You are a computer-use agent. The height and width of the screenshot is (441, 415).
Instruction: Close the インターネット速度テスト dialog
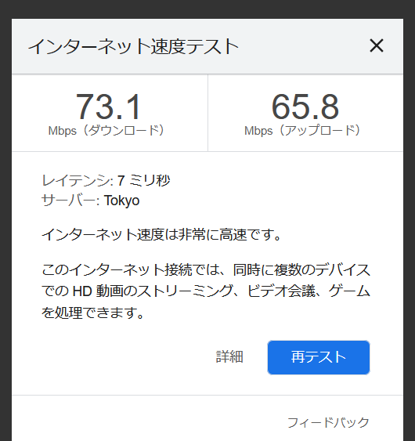click(x=377, y=45)
